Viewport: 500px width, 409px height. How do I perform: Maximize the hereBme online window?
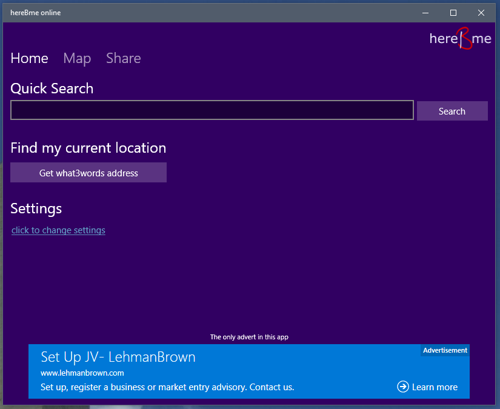453,13
